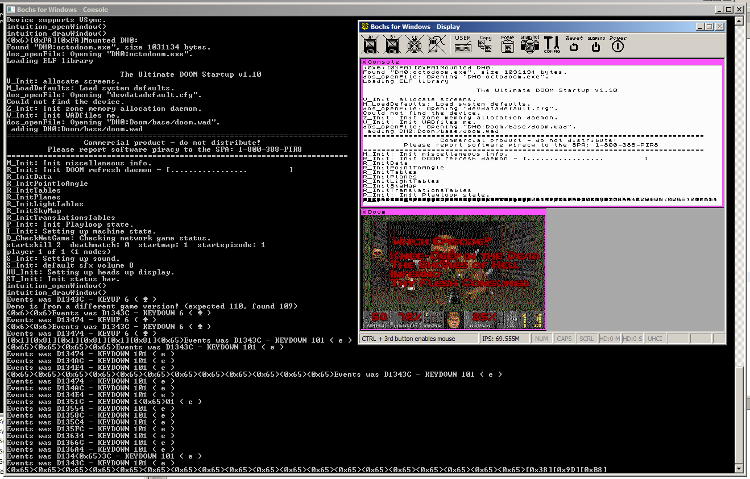Click the 'startskill 2 deathmatch: 0' line
Viewport: 750px width, 479px height.
(x=136, y=245)
